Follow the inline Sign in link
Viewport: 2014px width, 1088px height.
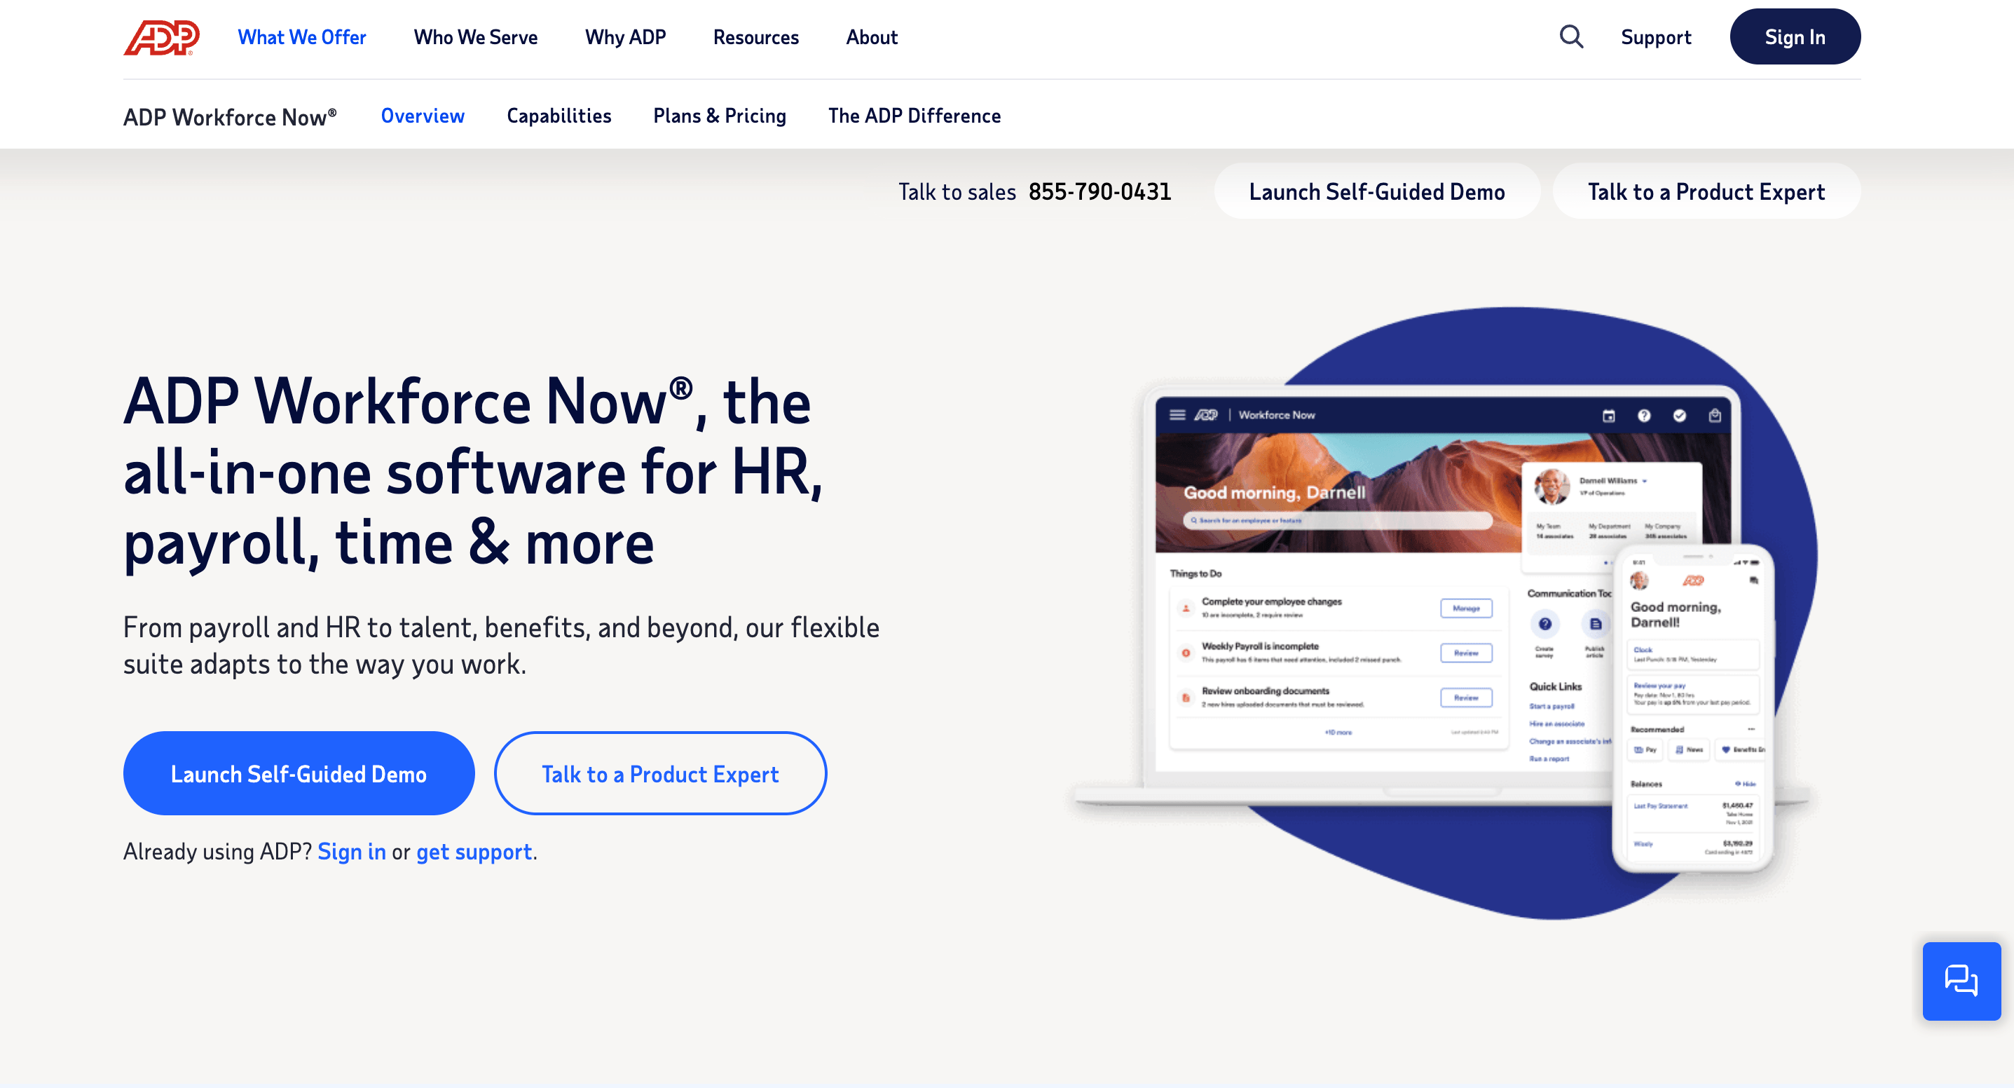click(351, 851)
